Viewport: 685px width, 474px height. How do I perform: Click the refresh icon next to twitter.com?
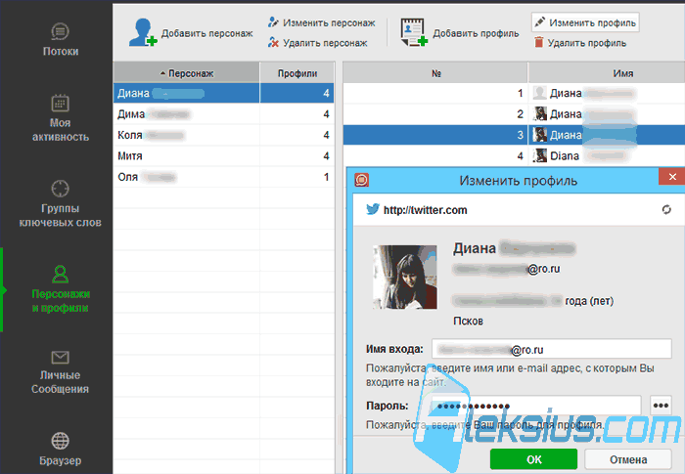[x=666, y=210]
